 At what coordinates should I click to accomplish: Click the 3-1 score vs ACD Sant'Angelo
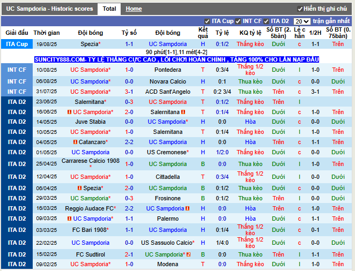click(x=129, y=92)
